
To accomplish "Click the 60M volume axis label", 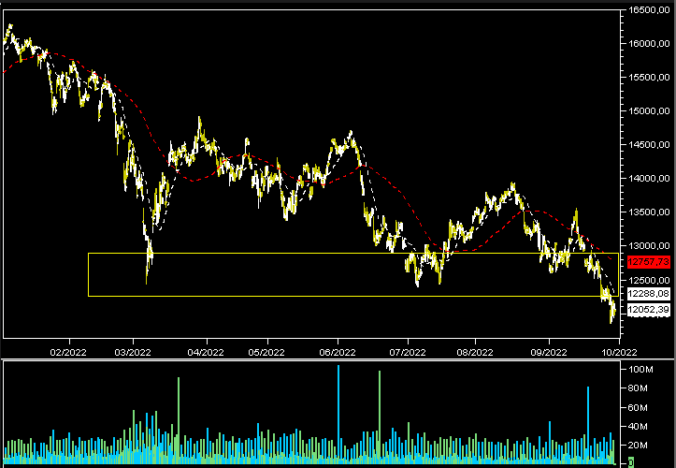I will pyautogui.click(x=638, y=407).
